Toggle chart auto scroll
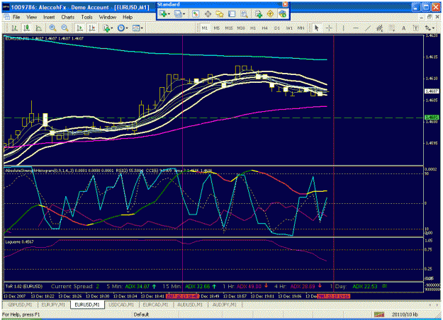The width and height of the screenshot is (443, 320). click(x=79, y=28)
